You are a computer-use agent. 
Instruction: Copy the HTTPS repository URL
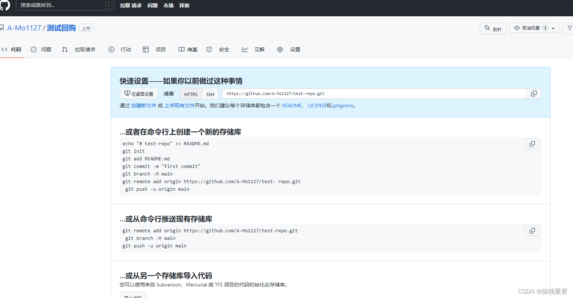[534, 94]
